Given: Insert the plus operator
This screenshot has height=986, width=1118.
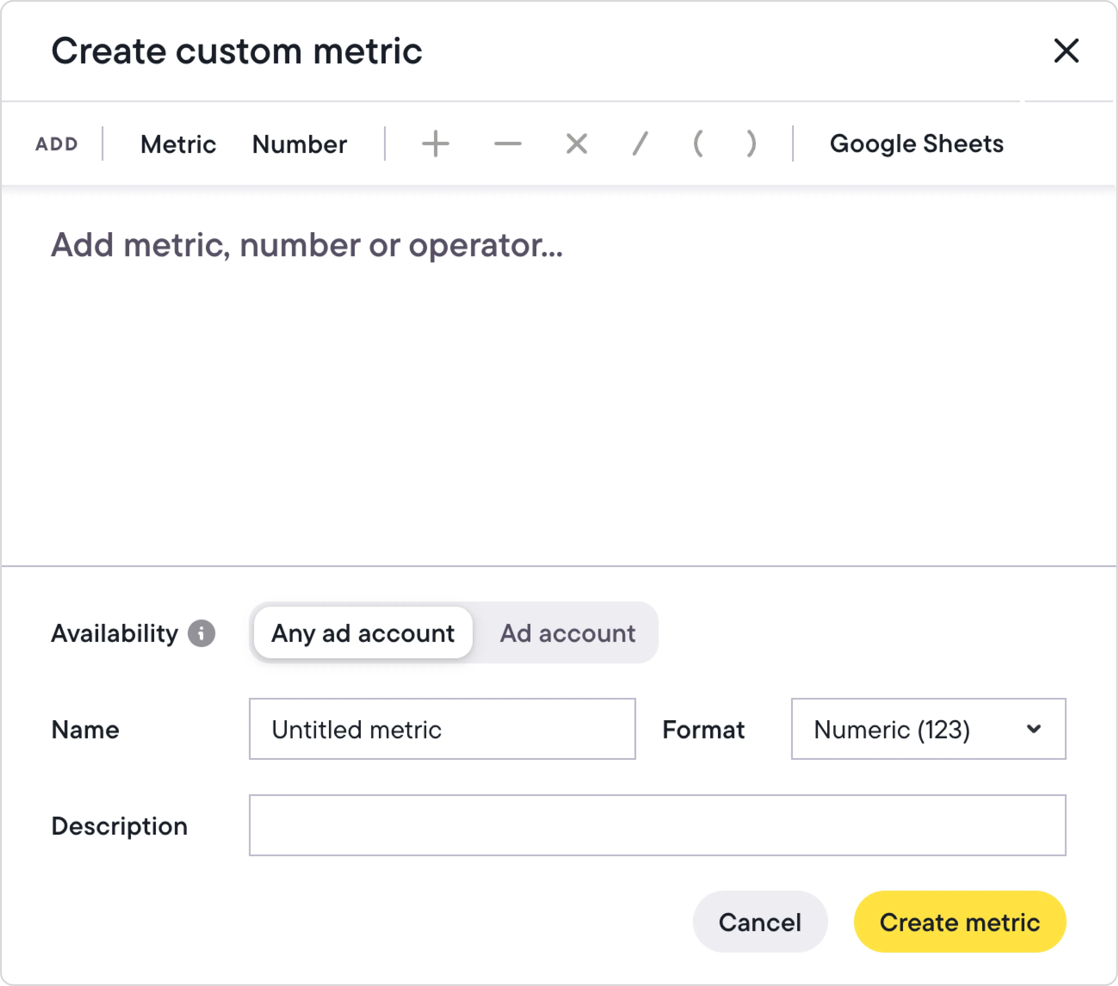Looking at the screenshot, I should click(435, 144).
